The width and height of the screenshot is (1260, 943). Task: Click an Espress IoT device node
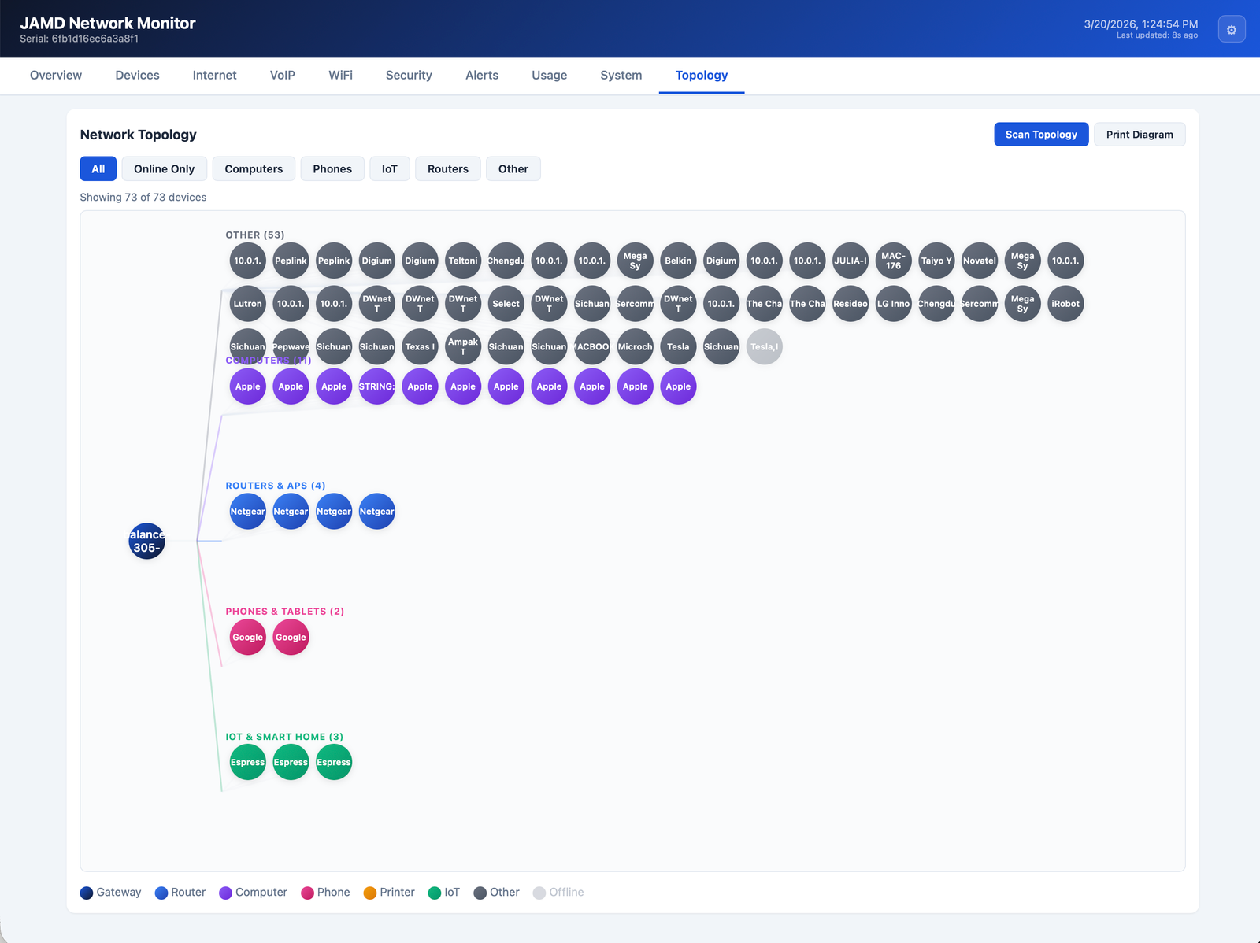(x=247, y=761)
